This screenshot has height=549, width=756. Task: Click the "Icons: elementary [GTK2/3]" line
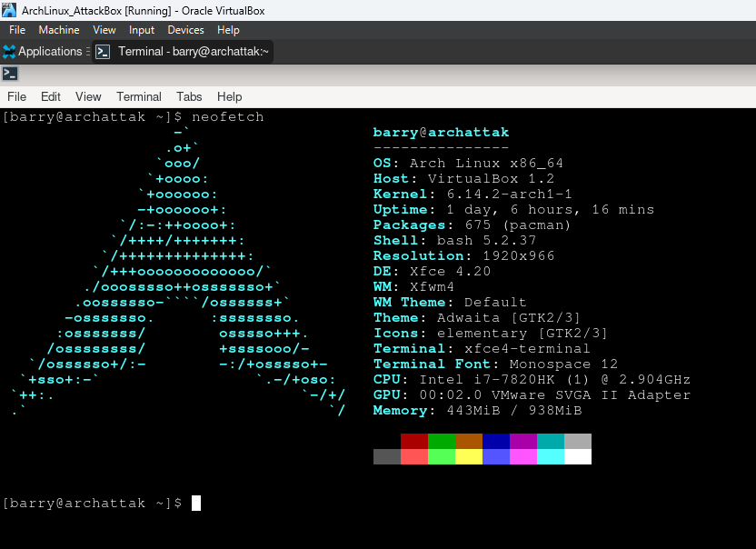coord(491,333)
